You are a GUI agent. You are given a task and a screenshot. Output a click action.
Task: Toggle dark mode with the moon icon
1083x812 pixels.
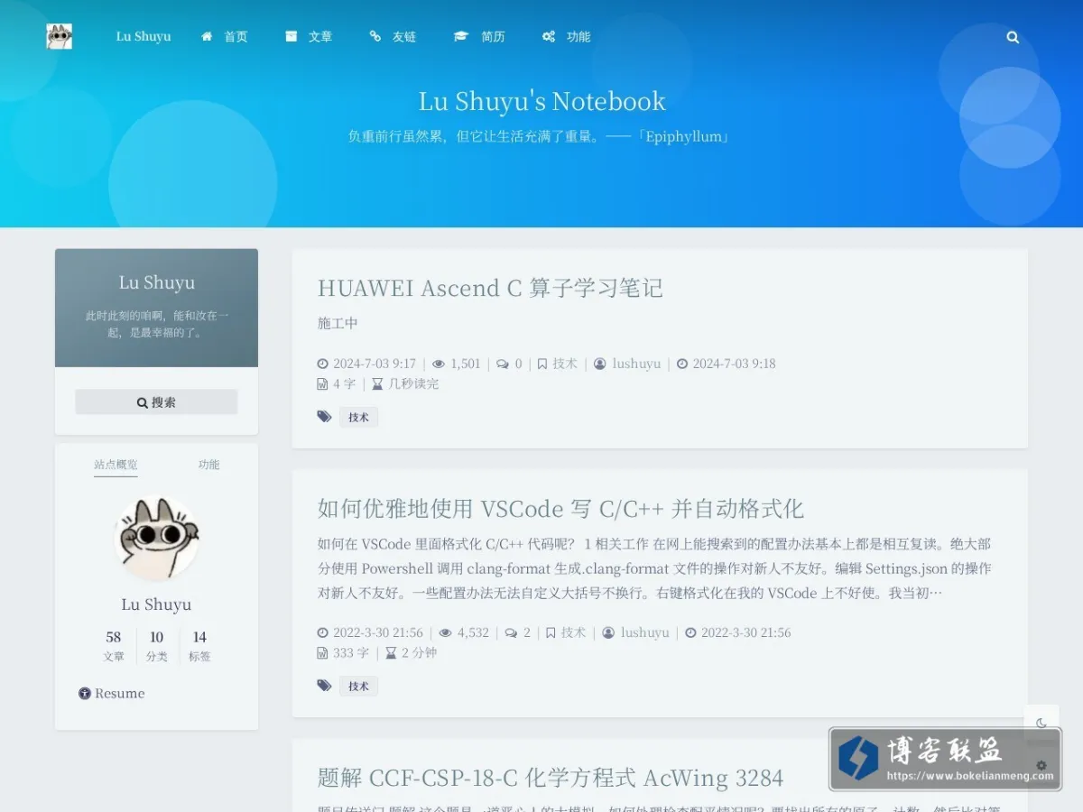click(1041, 723)
